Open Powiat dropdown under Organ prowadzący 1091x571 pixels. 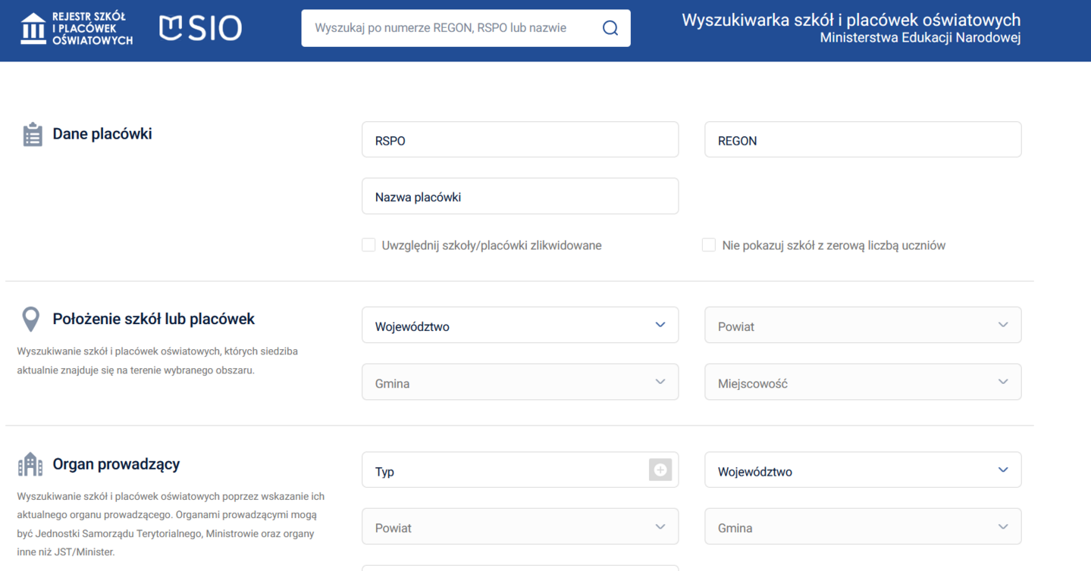click(x=519, y=527)
